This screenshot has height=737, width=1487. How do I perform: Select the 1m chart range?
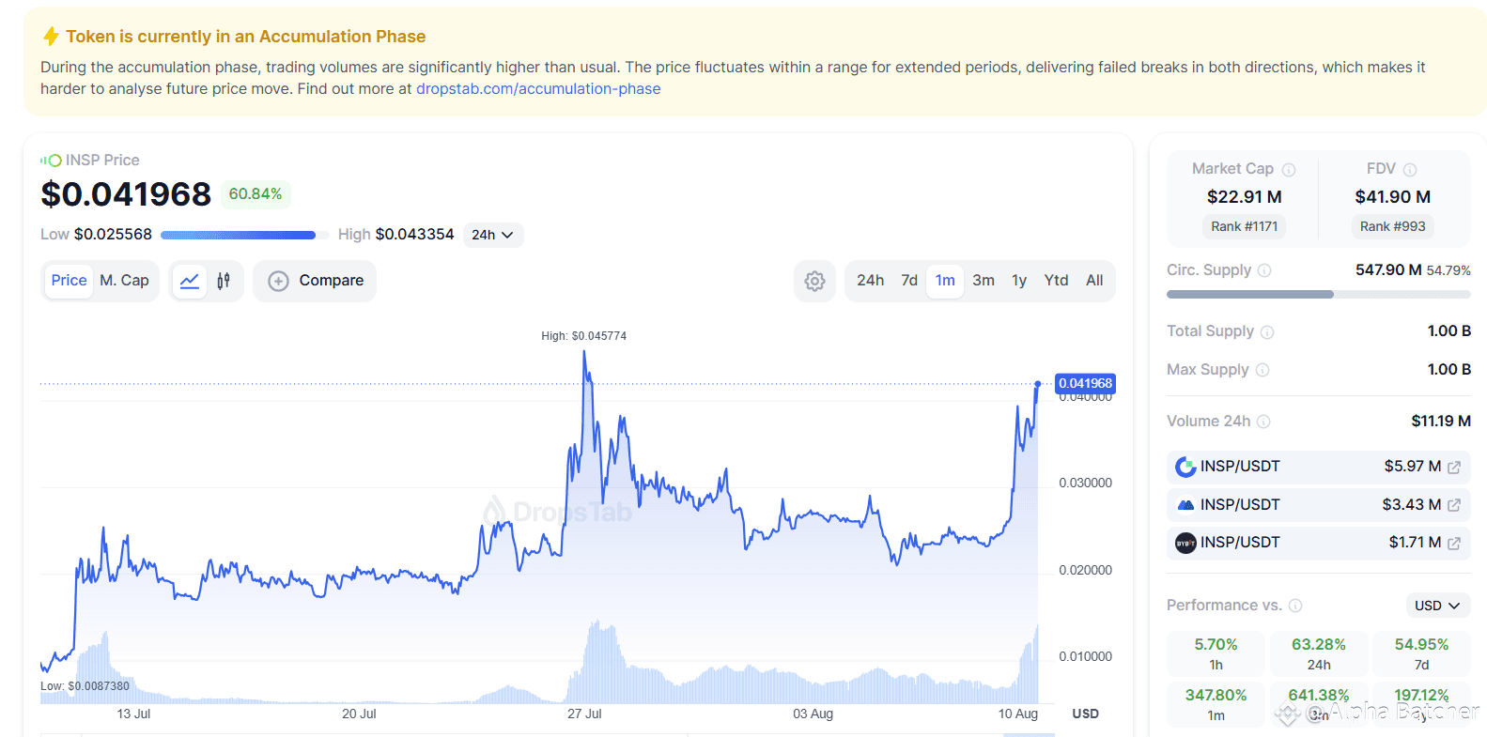(945, 281)
